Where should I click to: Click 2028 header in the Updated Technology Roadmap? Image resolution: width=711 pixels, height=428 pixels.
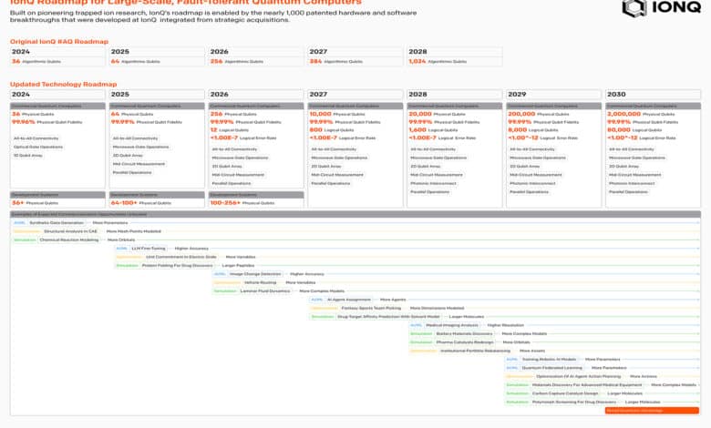tap(454, 94)
